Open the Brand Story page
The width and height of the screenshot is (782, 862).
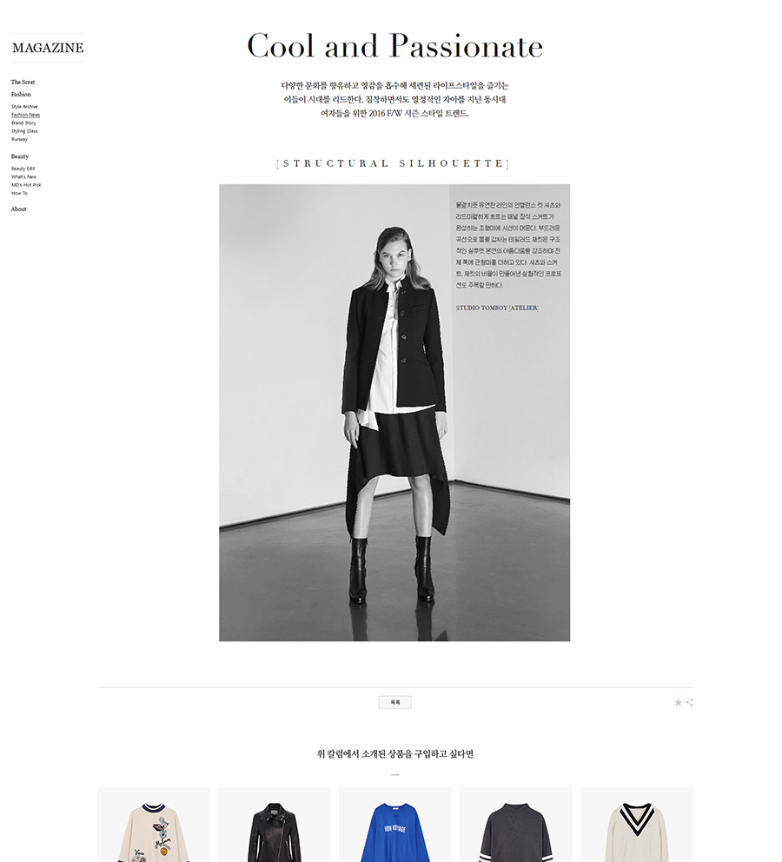23,123
